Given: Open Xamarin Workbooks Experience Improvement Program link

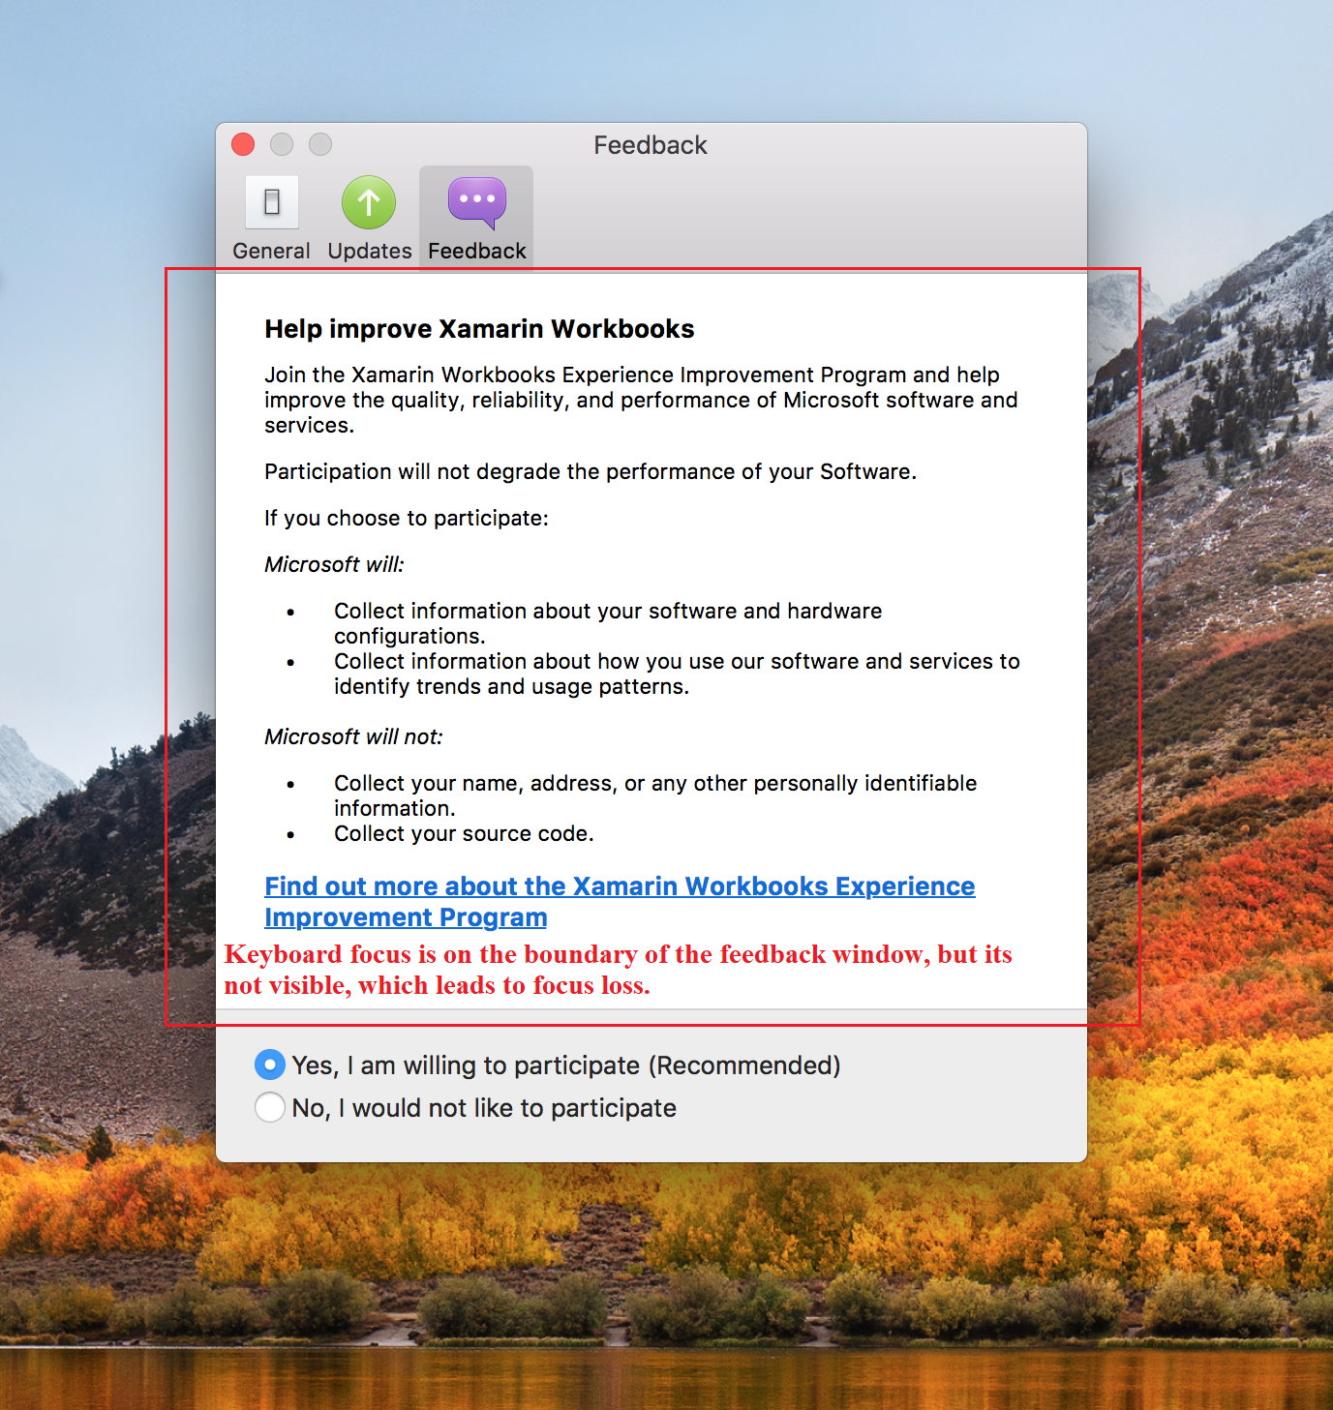Looking at the screenshot, I should (620, 902).
